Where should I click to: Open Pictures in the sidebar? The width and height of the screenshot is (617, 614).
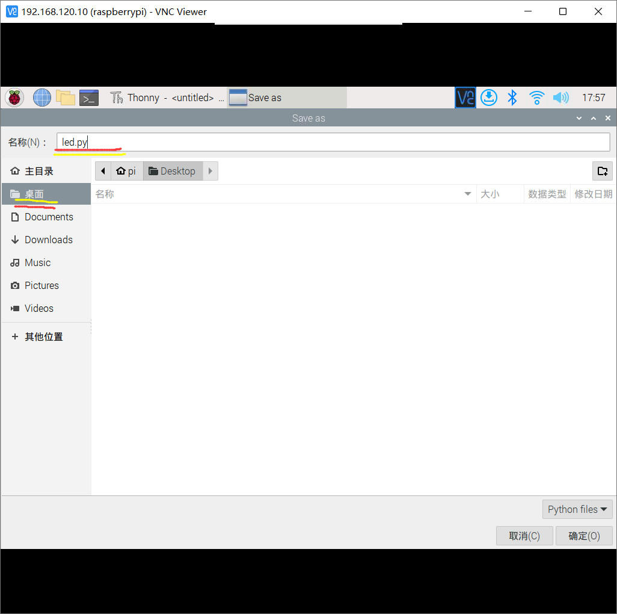(46, 285)
